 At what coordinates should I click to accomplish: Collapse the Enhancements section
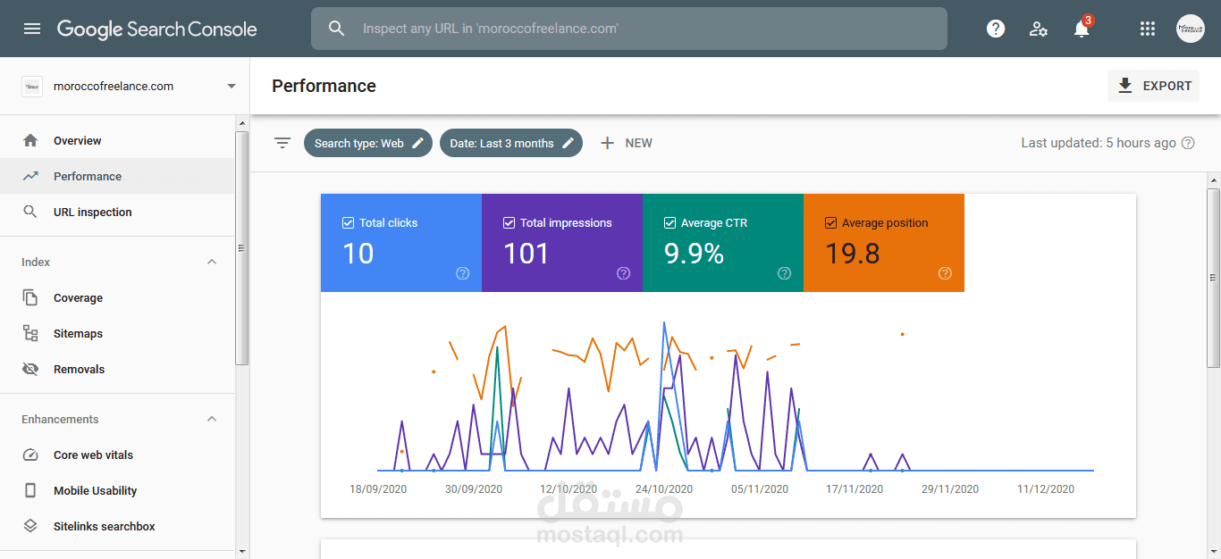[x=212, y=419]
